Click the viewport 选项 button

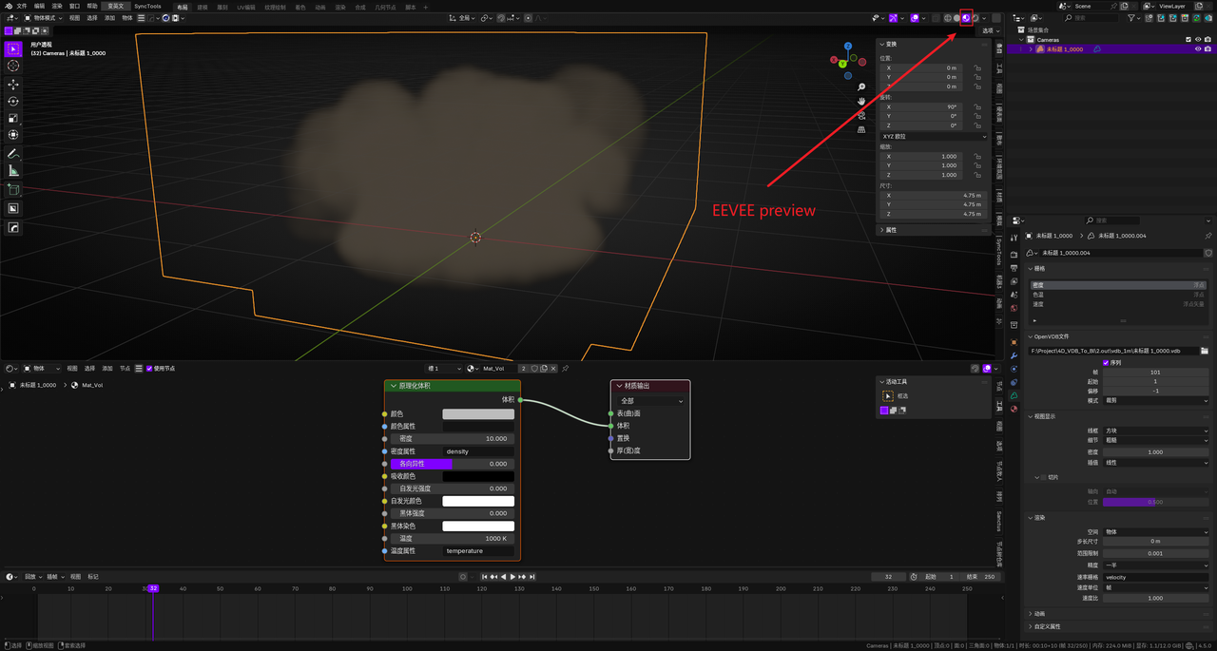tap(989, 30)
